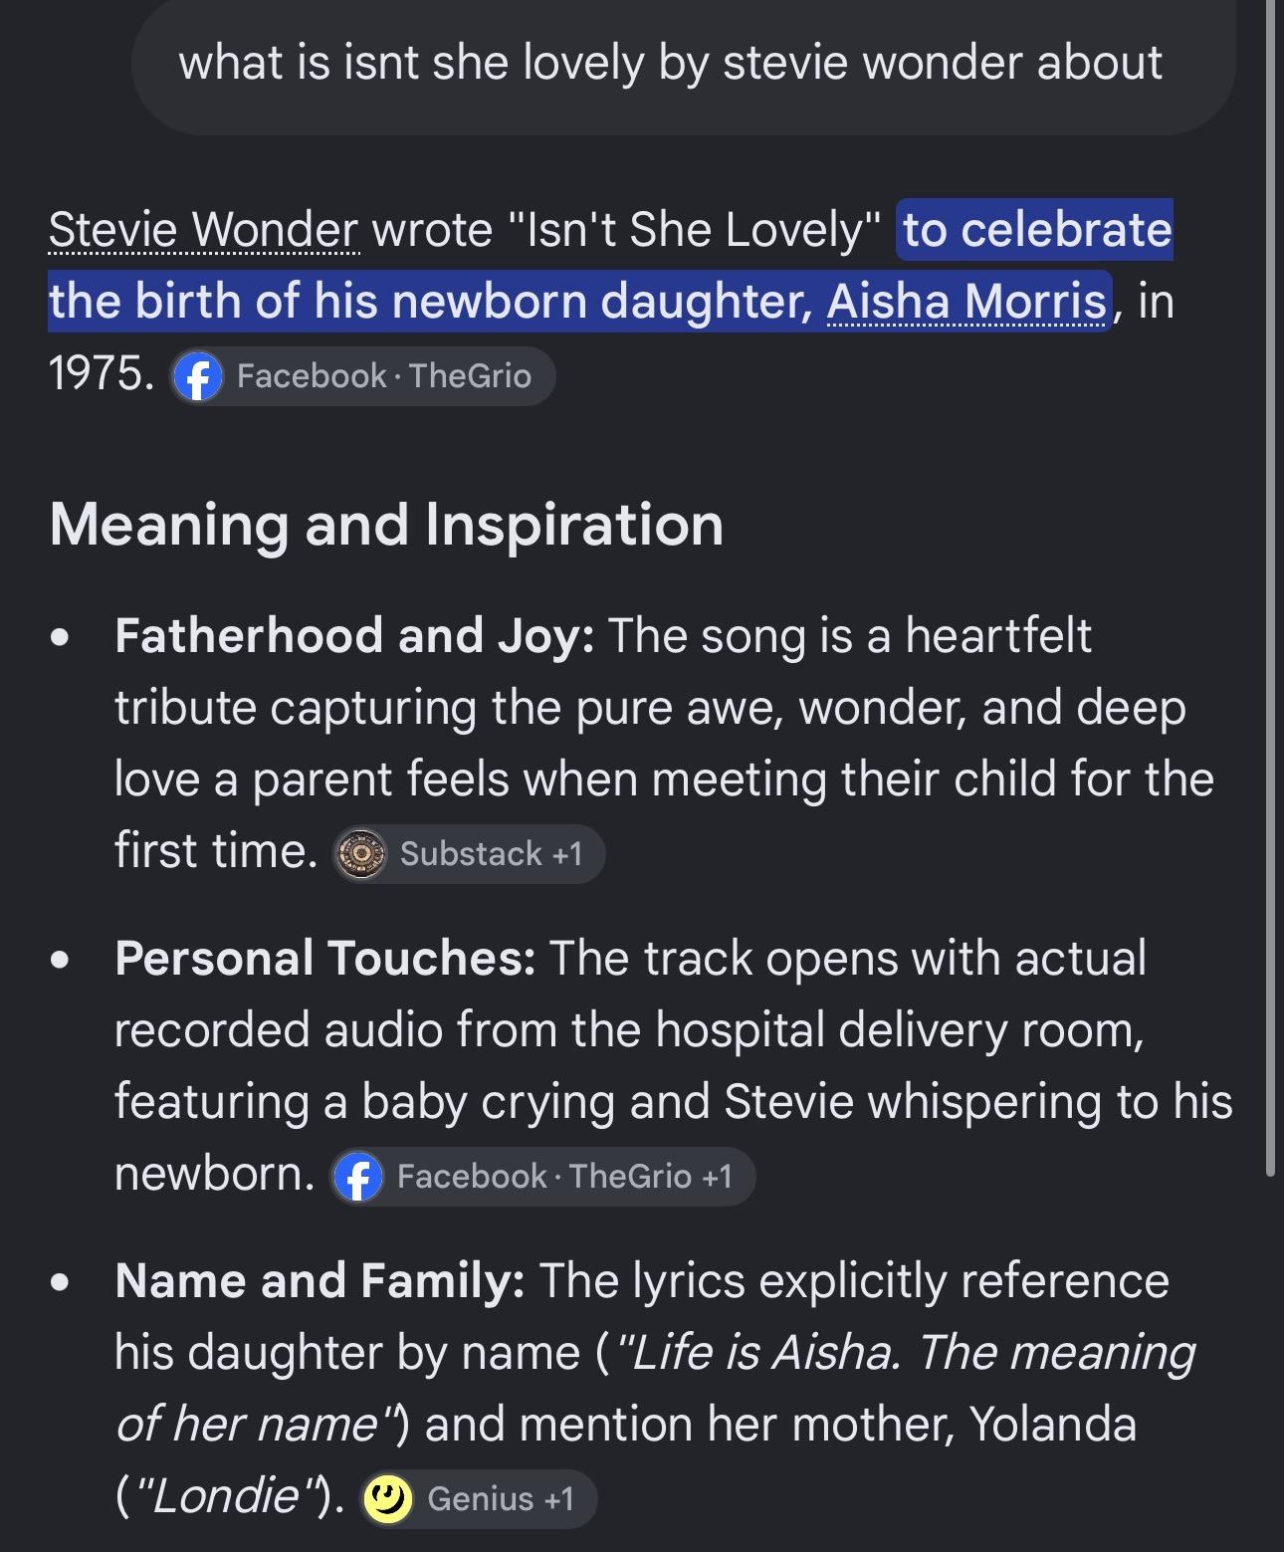Open the Facebook · TheGrio +1 source chip
Image resolution: width=1284 pixels, height=1552 pixels.
541,1177
